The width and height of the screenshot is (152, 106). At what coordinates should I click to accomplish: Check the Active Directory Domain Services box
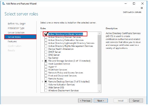point(46,37)
